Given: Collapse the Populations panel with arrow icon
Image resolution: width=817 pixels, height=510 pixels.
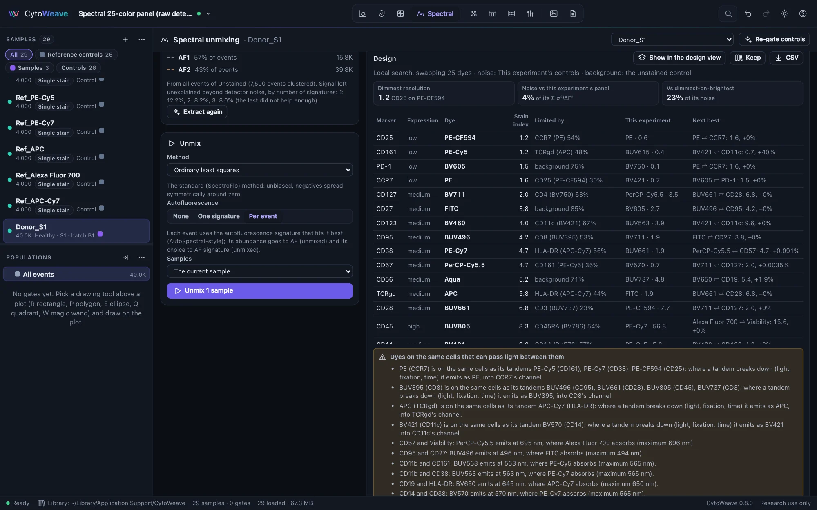Looking at the screenshot, I should click(125, 257).
